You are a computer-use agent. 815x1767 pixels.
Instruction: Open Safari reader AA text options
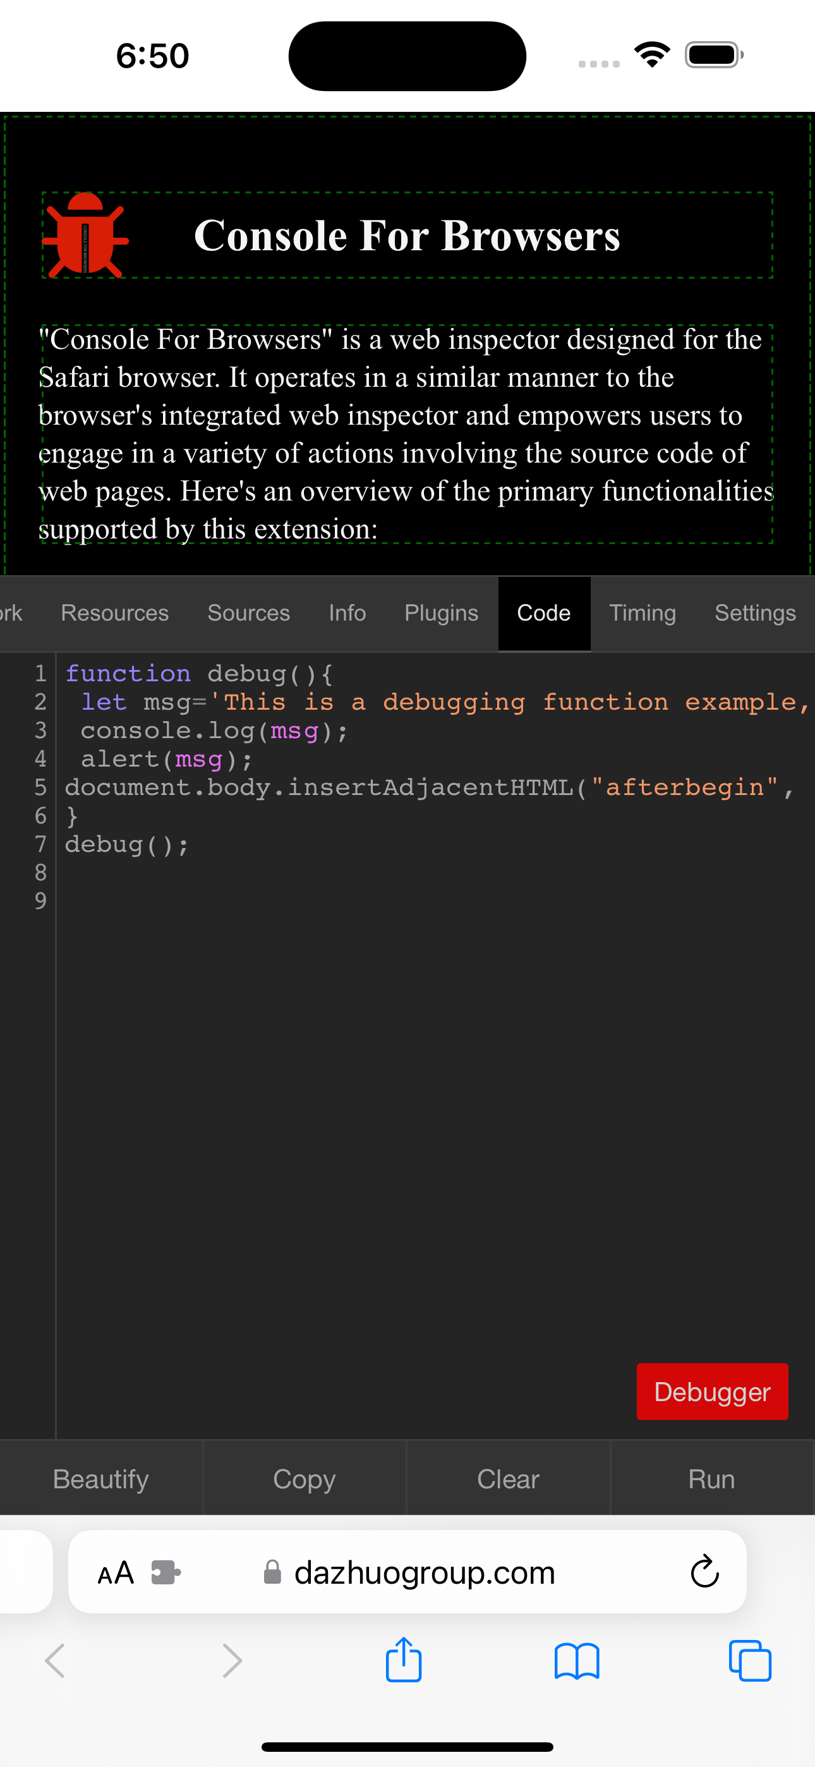click(115, 1572)
